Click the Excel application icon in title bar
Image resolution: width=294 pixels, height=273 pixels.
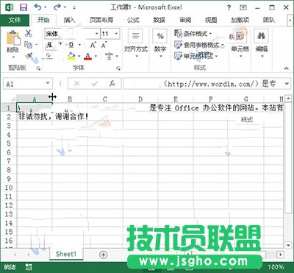coord(10,7)
